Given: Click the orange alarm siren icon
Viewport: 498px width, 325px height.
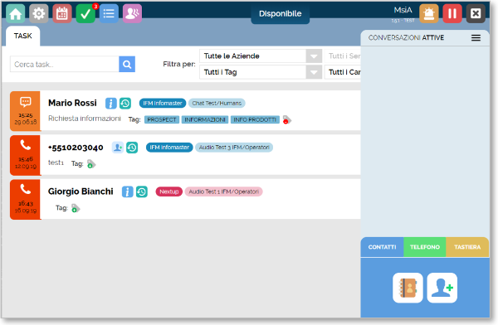Looking at the screenshot, I should [x=429, y=13].
